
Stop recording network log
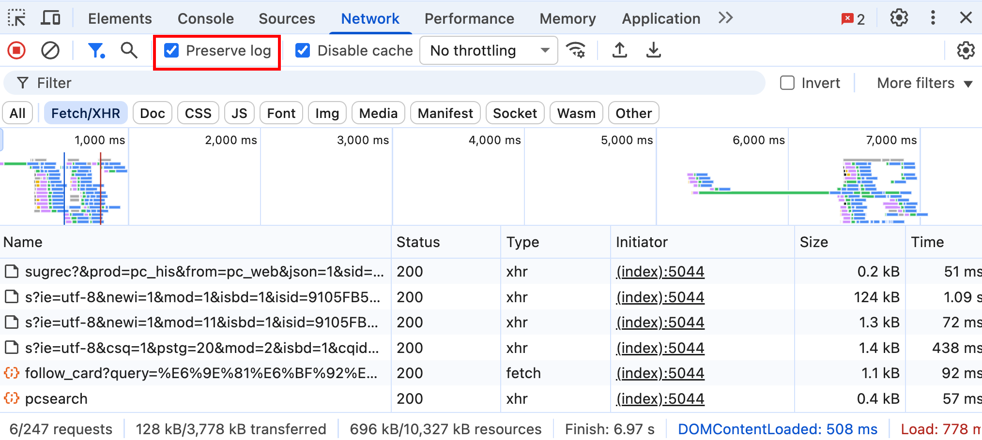(x=16, y=50)
